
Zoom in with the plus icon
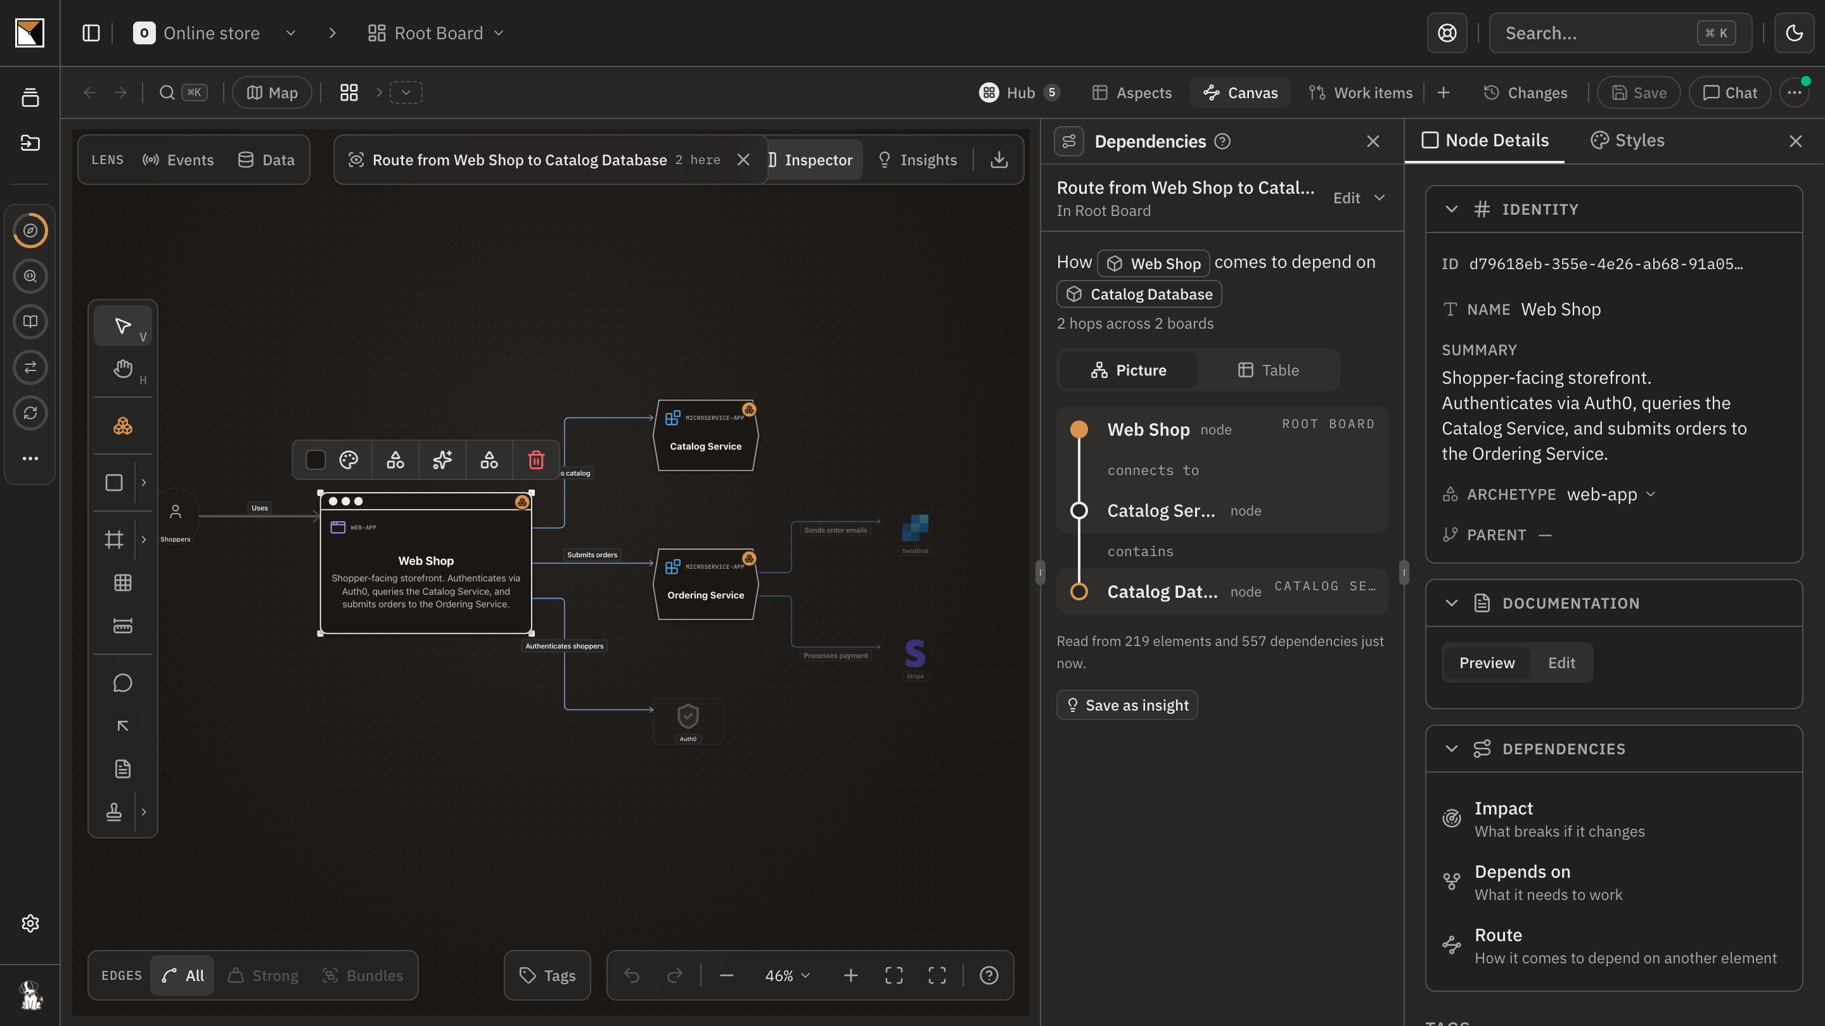851,975
